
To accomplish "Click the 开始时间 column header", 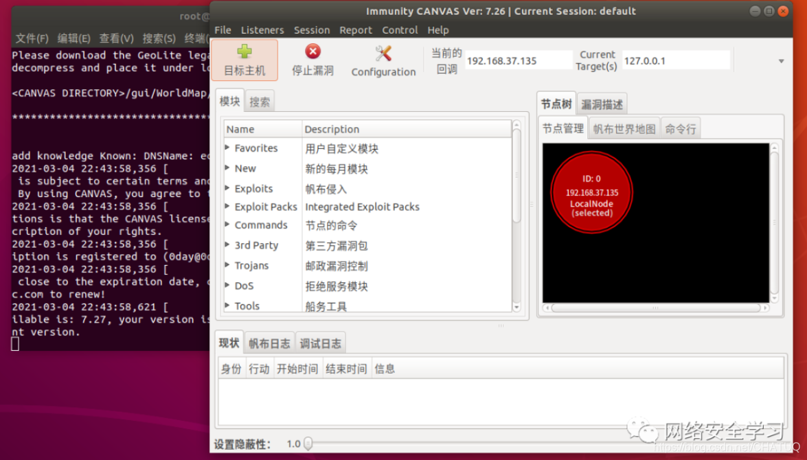I will coord(297,369).
